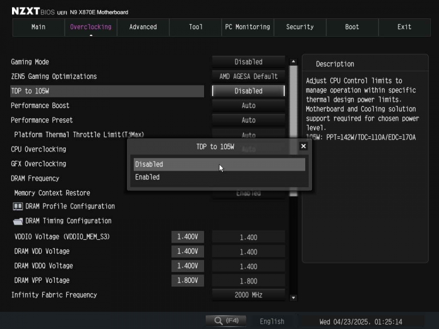
Task: Click the DRAM VDDQ current 1.400V readout
Action: [x=187, y=266]
